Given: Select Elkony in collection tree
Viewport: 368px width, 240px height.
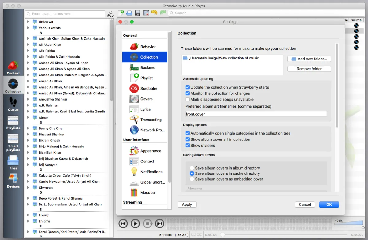Looking at the screenshot, I should click(x=44, y=215).
